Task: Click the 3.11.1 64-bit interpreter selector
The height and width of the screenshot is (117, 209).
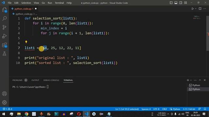Action: click(189, 109)
